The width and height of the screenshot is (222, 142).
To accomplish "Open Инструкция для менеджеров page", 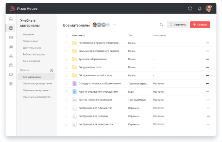I will (96, 124).
